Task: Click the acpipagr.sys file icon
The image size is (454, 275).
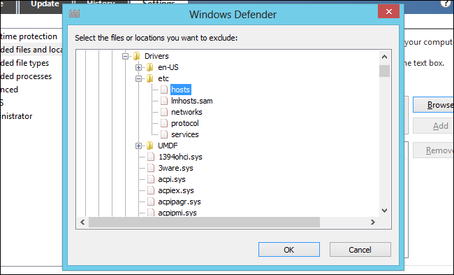Action: coord(151,202)
